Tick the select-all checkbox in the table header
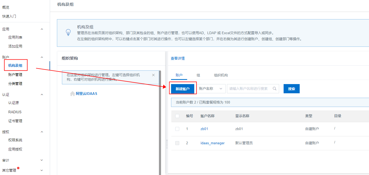Screen dimensions: 369x175 177,116
